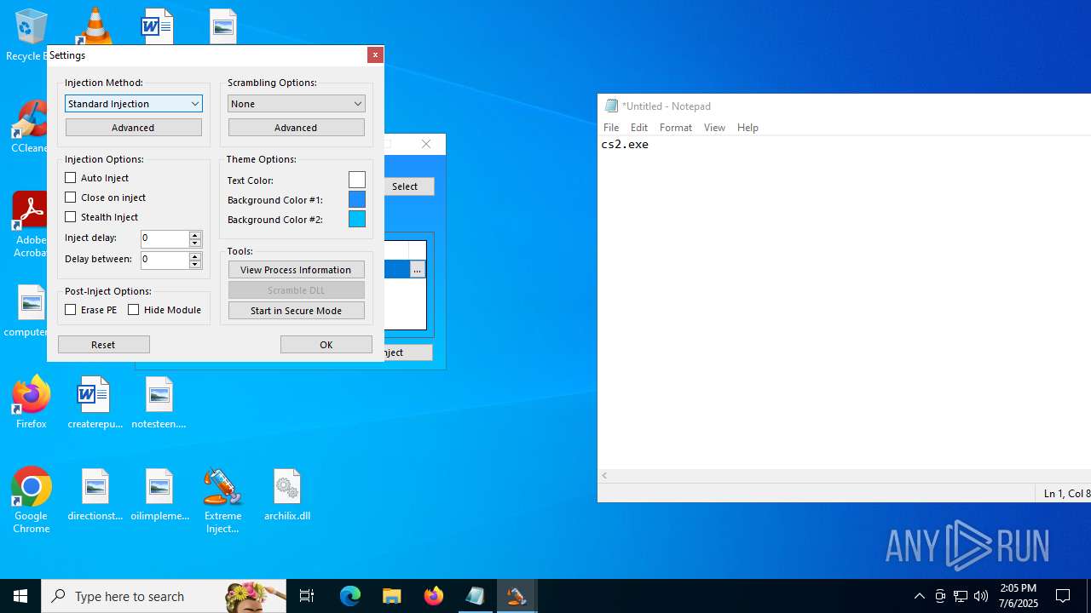Close the Settings dialog
The width and height of the screenshot is (1091, 613).
(x=375, y=54)
